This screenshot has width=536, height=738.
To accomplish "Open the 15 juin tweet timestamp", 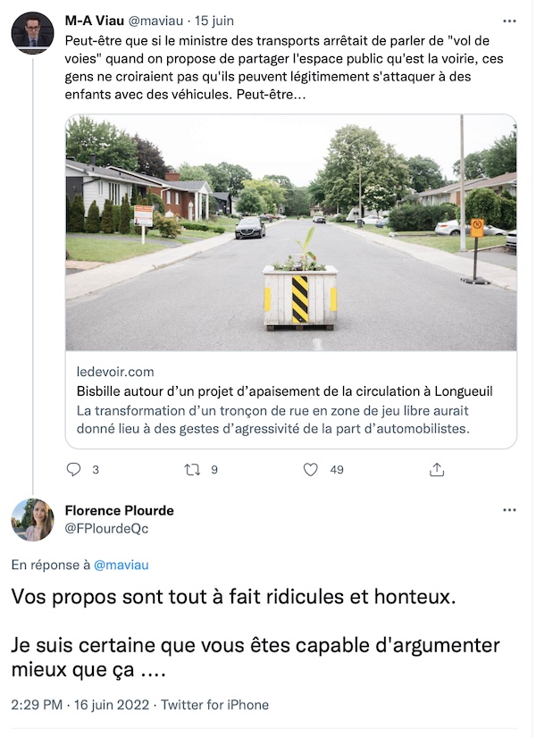I will click(x=214, y=21).
